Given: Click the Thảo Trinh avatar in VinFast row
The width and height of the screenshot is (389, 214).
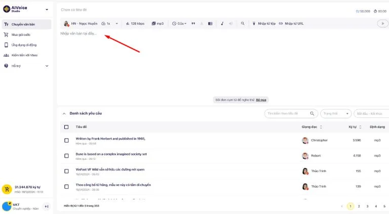Looking at the screenshot, I should click(305, 171).
